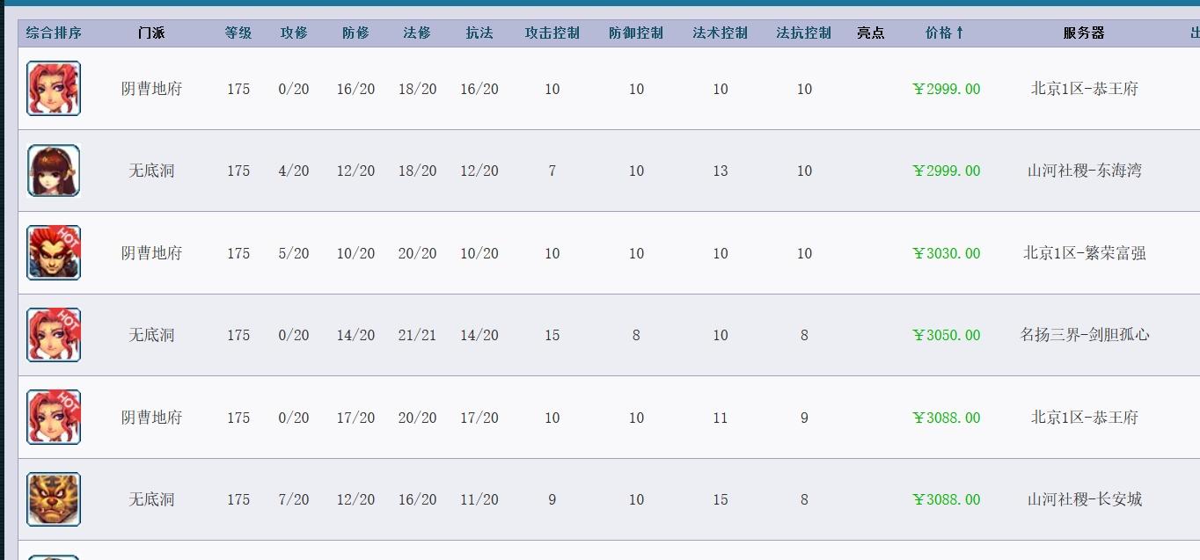Click the avatar of the ¥3030.00 character

[54, 253]
